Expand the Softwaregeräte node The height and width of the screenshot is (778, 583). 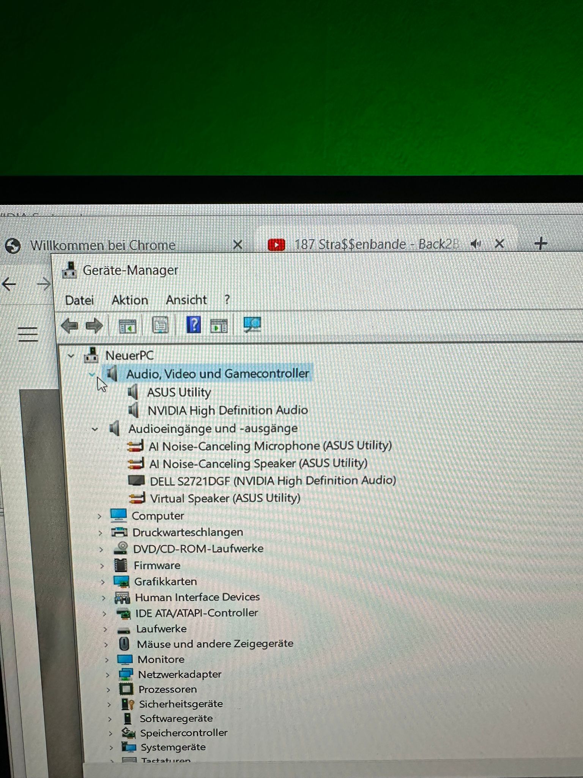tap(110, 719)
